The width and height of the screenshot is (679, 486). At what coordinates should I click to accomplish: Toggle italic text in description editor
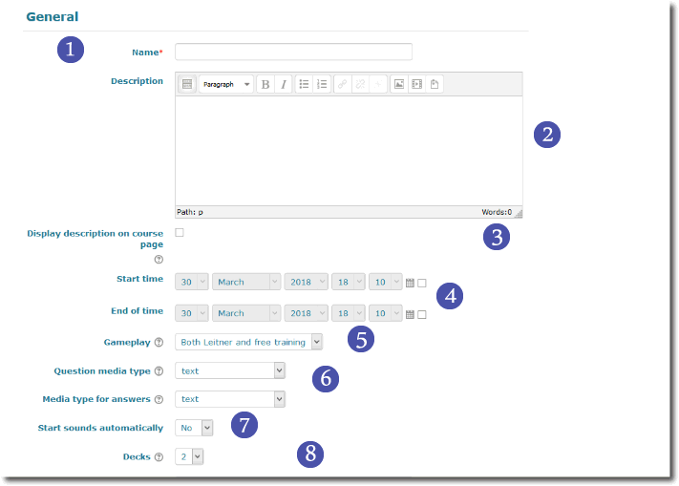click(283, 84)
